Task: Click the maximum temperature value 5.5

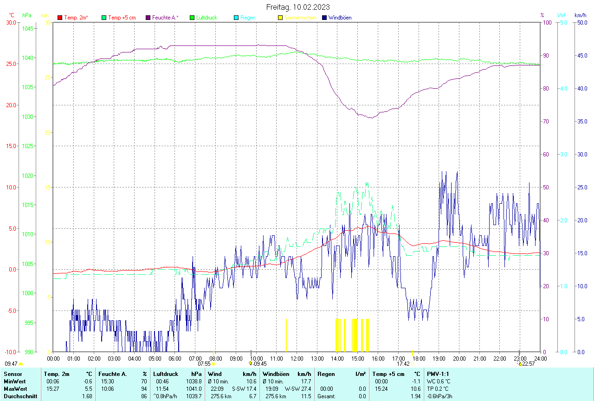Action: (89, 388)
